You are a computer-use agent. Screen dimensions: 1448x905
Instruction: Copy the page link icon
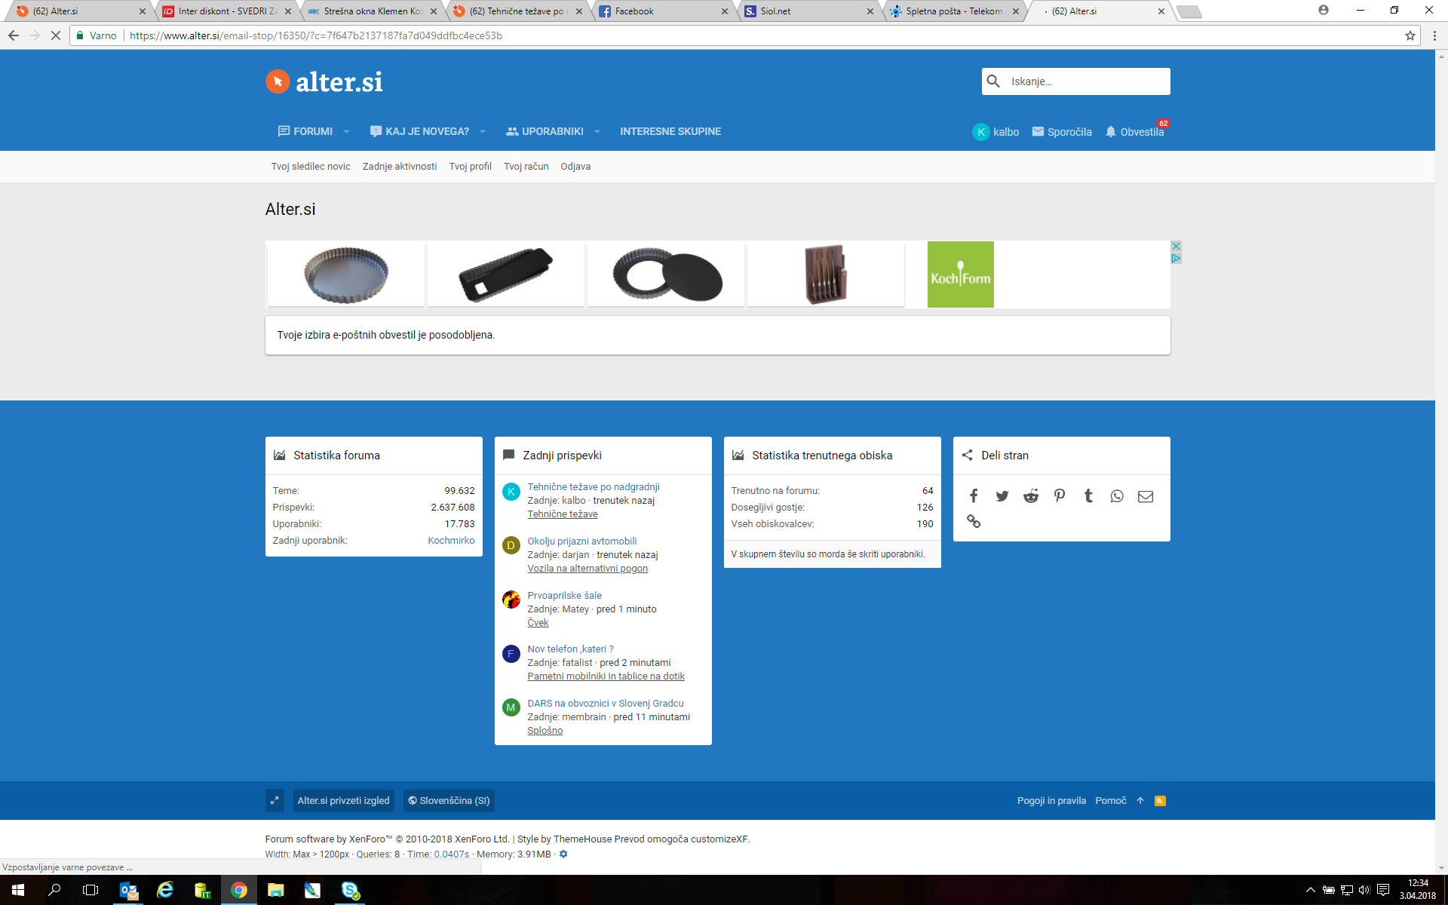974,521
